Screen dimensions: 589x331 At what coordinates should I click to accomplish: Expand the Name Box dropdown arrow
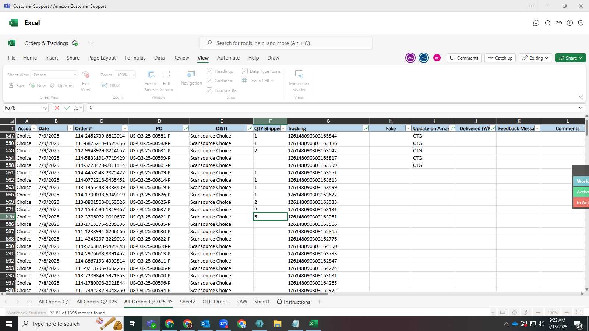(45, 108)
